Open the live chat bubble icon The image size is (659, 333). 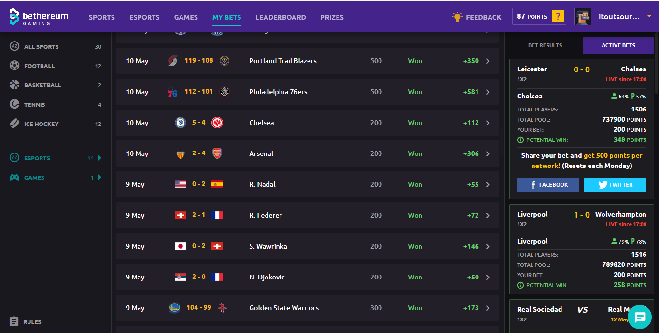[640, 317]
